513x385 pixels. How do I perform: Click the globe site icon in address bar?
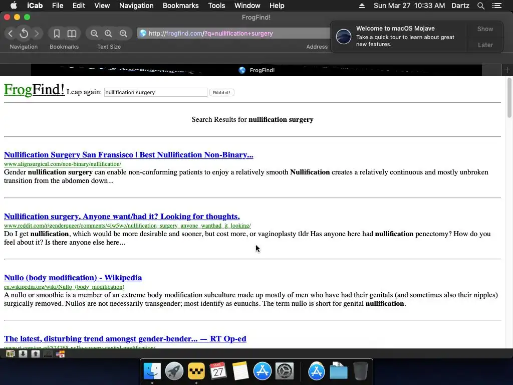pos(143,33)
